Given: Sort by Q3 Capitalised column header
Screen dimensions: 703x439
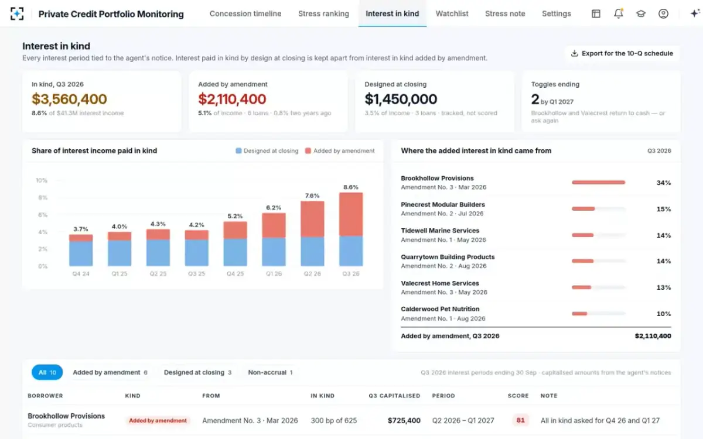Looking at the screenshot, I should [x=394, y=396].
